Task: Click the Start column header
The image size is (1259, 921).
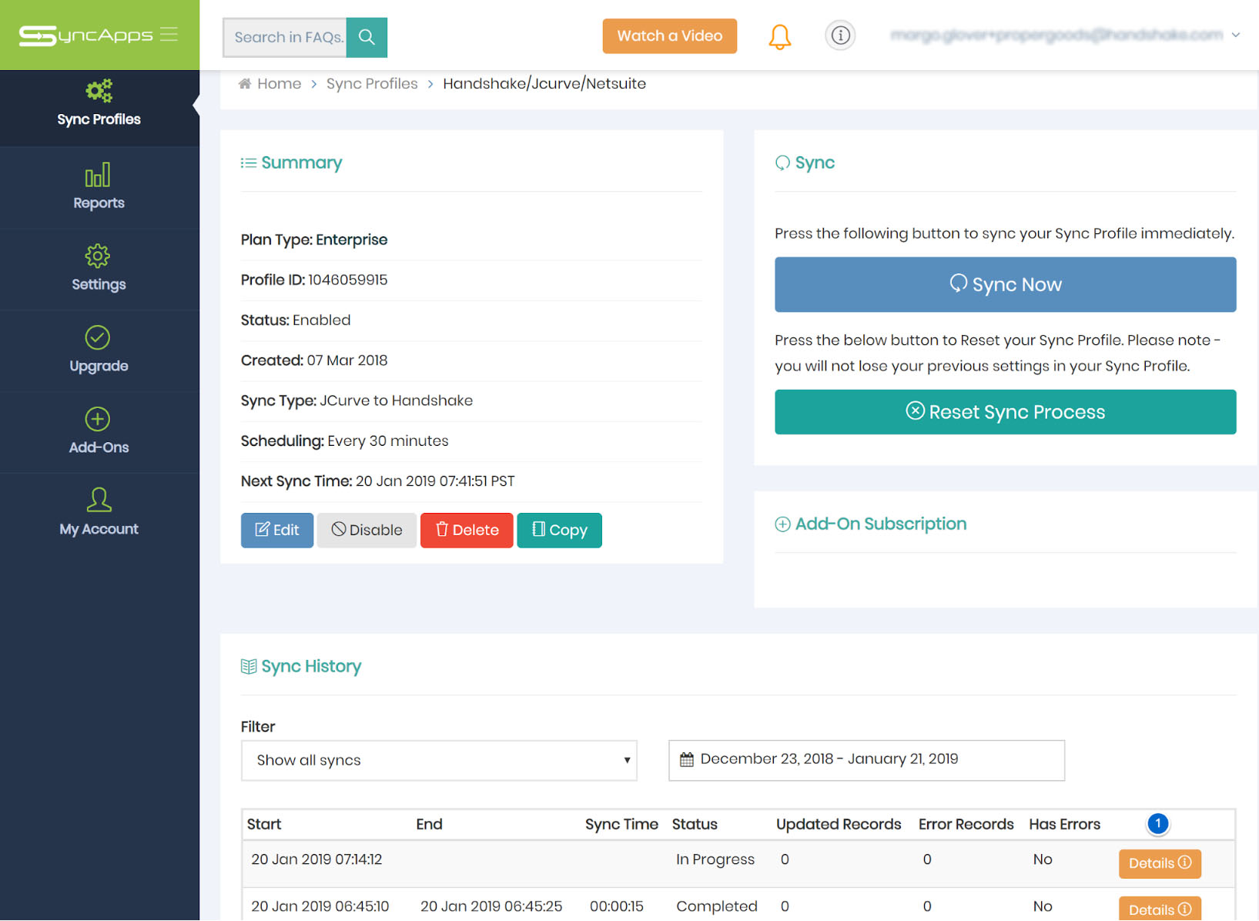Action: coord(264,824)
